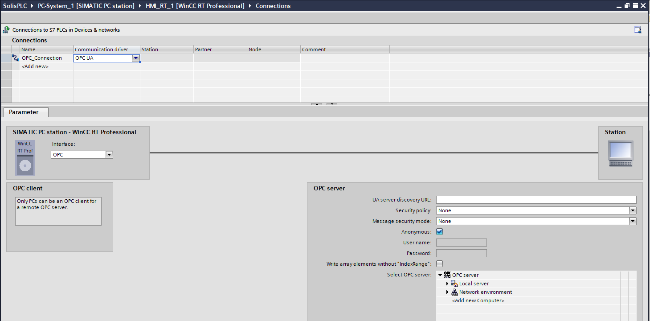
Task: Click the WinCC RT Prof device icon
Action: [x=25, y=157]
